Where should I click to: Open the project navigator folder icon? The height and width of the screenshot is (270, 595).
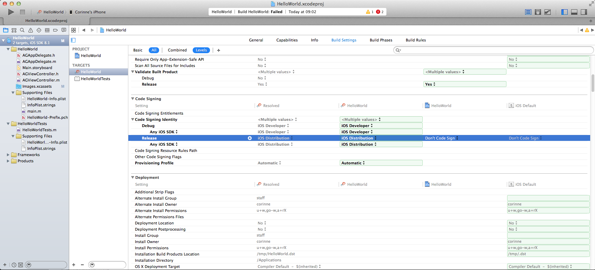tap(6, 30)
